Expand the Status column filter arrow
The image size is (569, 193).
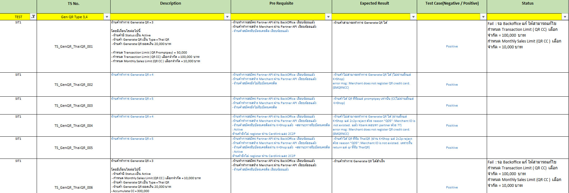pyautogui.click(x=565, y=17)
